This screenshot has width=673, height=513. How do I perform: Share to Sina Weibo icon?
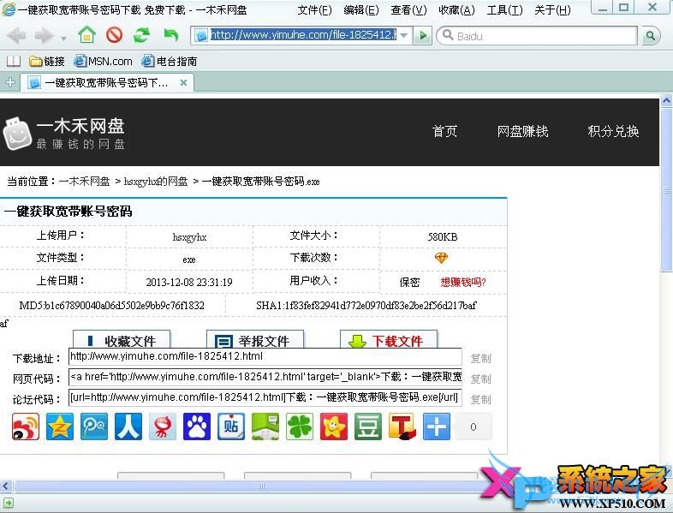[26, 426]
